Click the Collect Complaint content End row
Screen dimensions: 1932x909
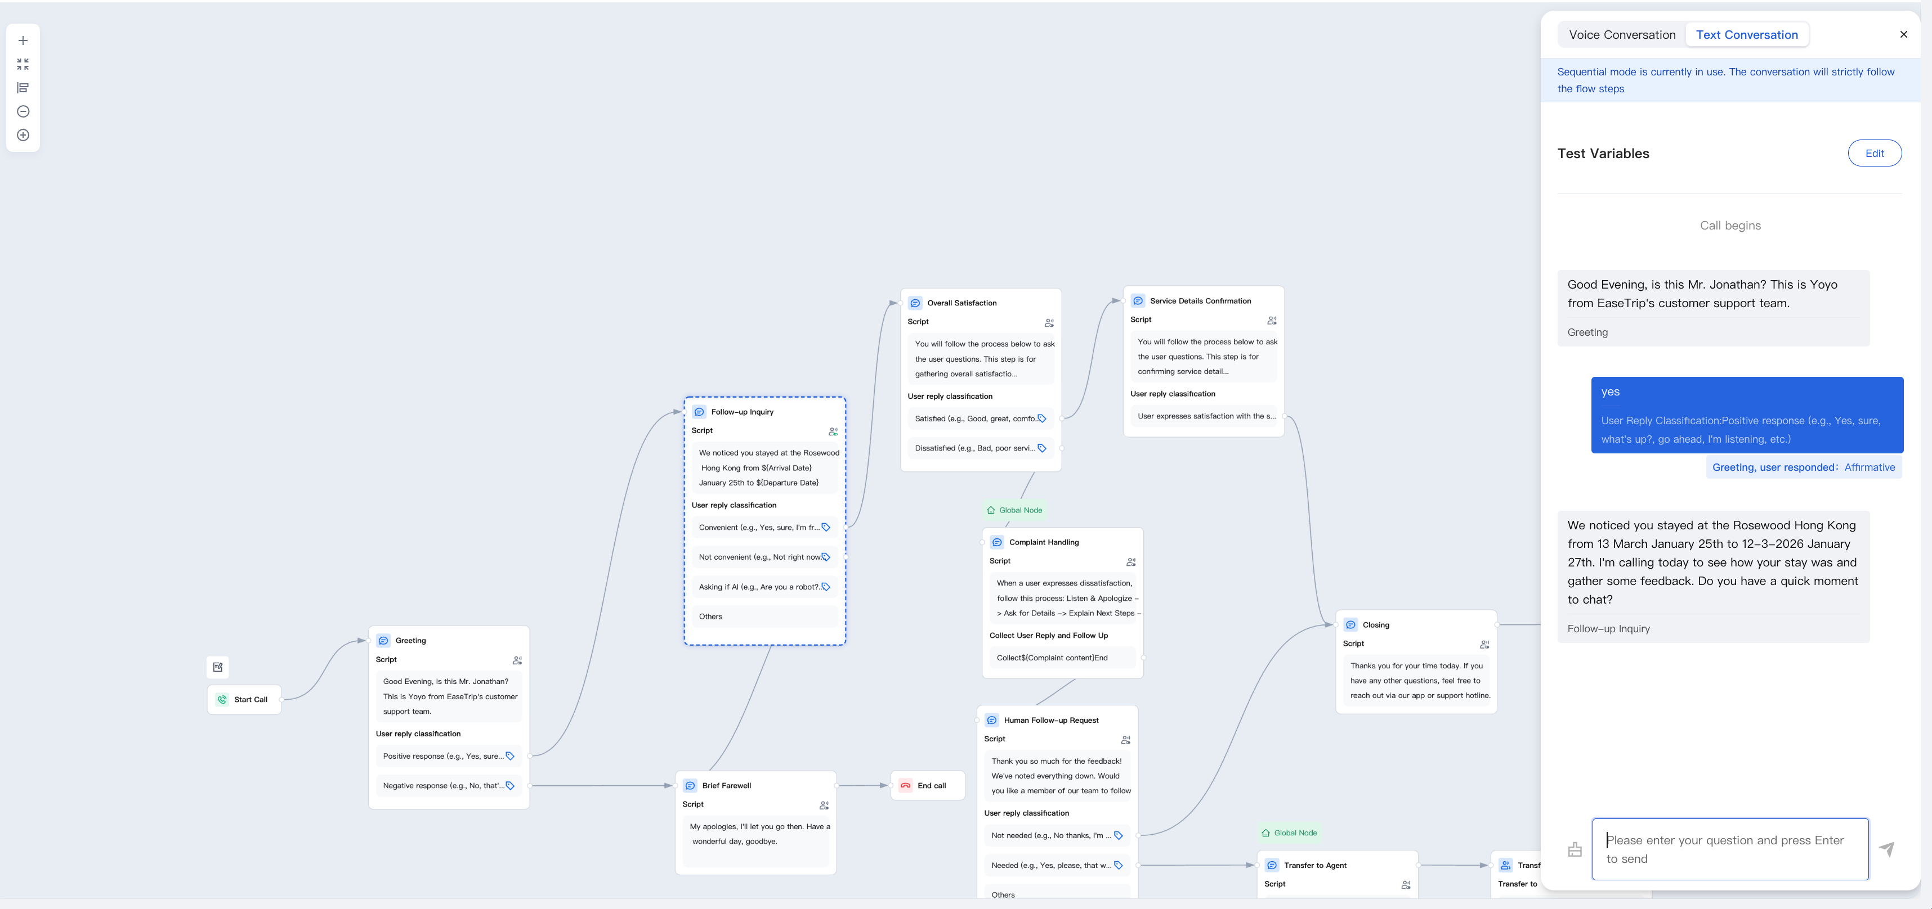[x=1062, y=658]
